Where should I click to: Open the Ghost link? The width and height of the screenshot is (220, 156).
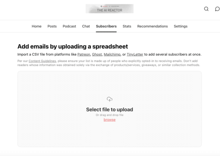pyautogui.click(x=97, y=54)
